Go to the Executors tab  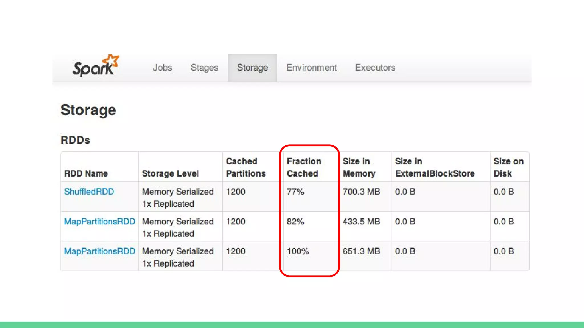pos(375,68)
